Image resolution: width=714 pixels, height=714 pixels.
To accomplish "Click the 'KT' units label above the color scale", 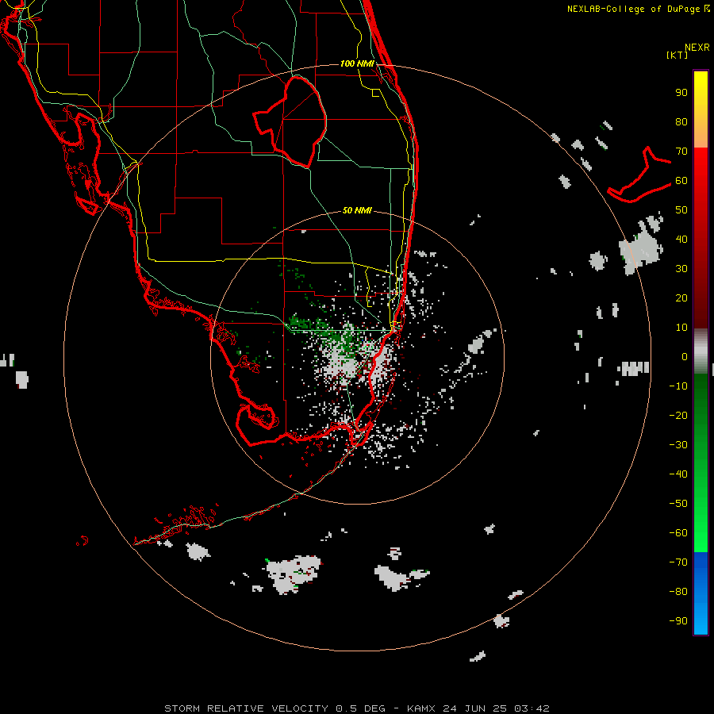I will (678, 55).
